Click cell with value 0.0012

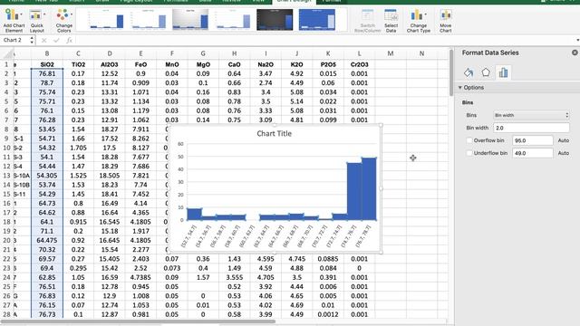[328, 314]
